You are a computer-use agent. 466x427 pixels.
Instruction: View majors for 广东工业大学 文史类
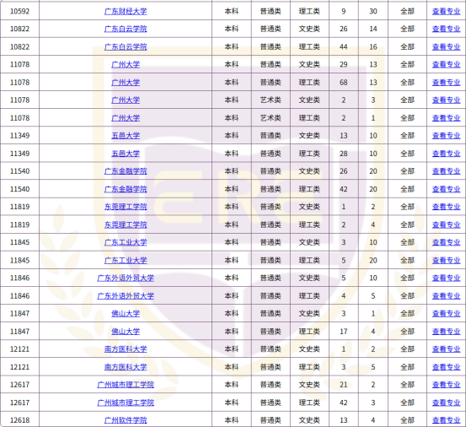click(x=446, y=242)
